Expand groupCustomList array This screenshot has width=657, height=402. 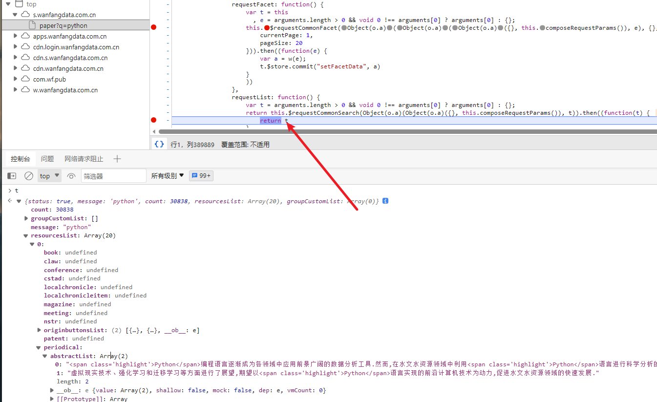(x=26, y=218)
